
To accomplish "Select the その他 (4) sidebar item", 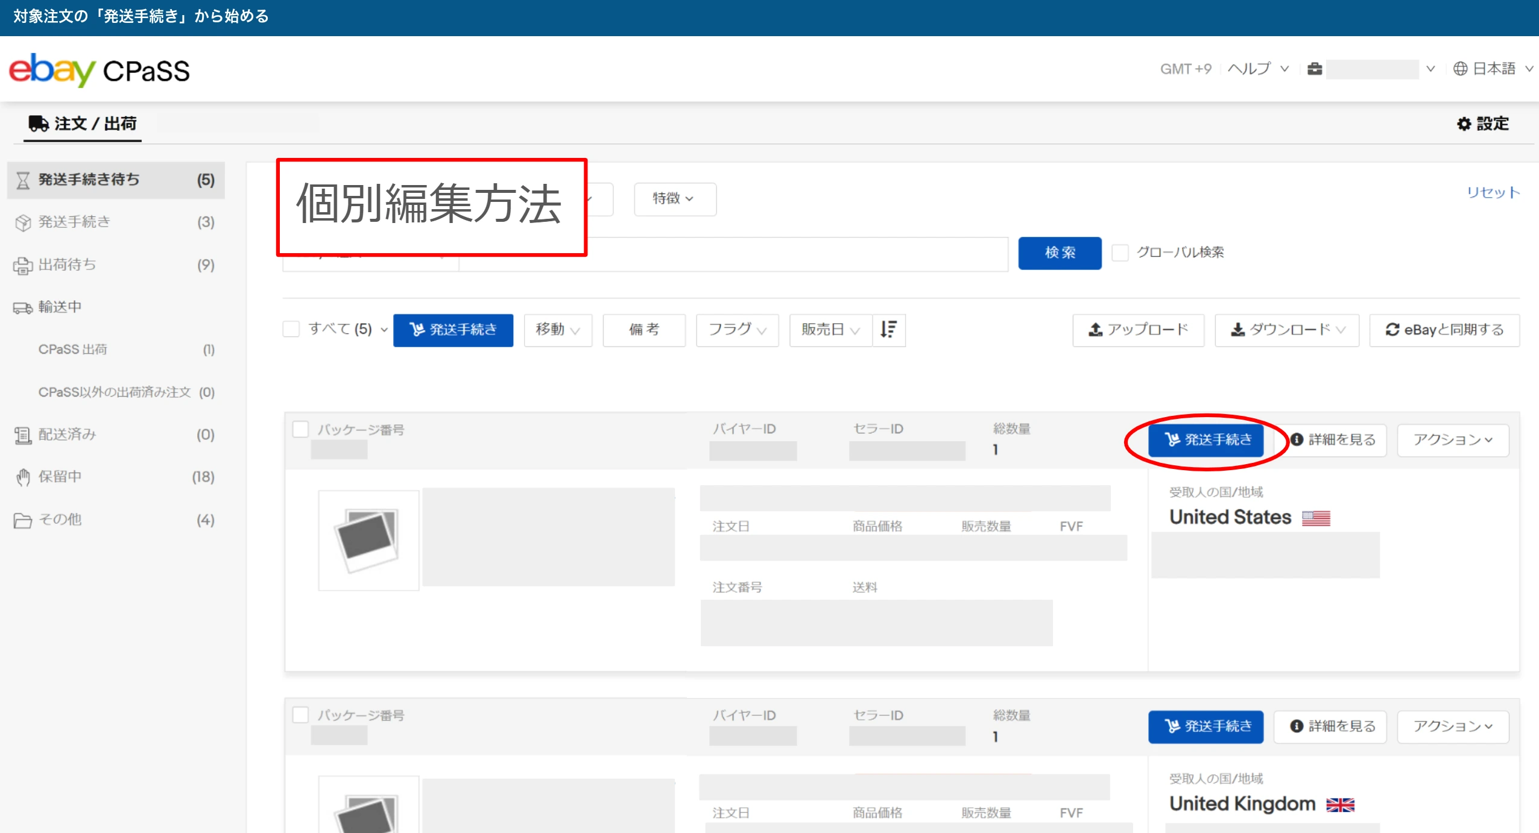I will (116, 520).
